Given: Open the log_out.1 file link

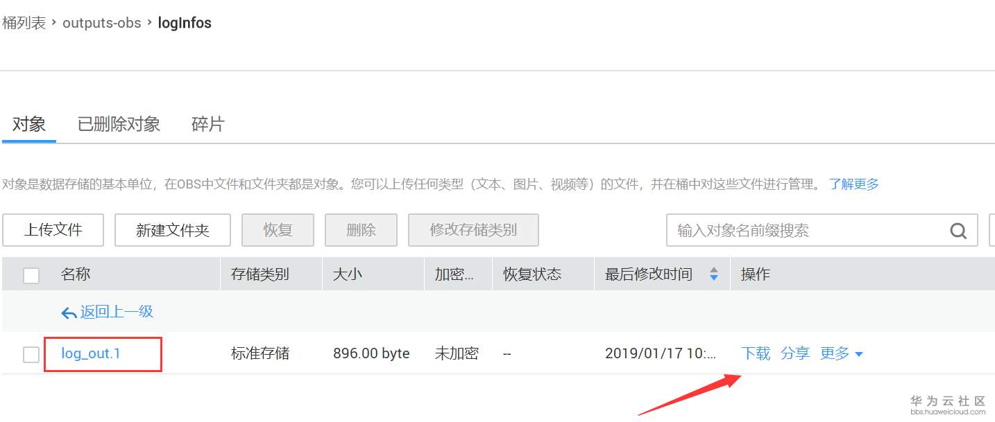Looking at the screenshot, I should [x=91, y=353].
